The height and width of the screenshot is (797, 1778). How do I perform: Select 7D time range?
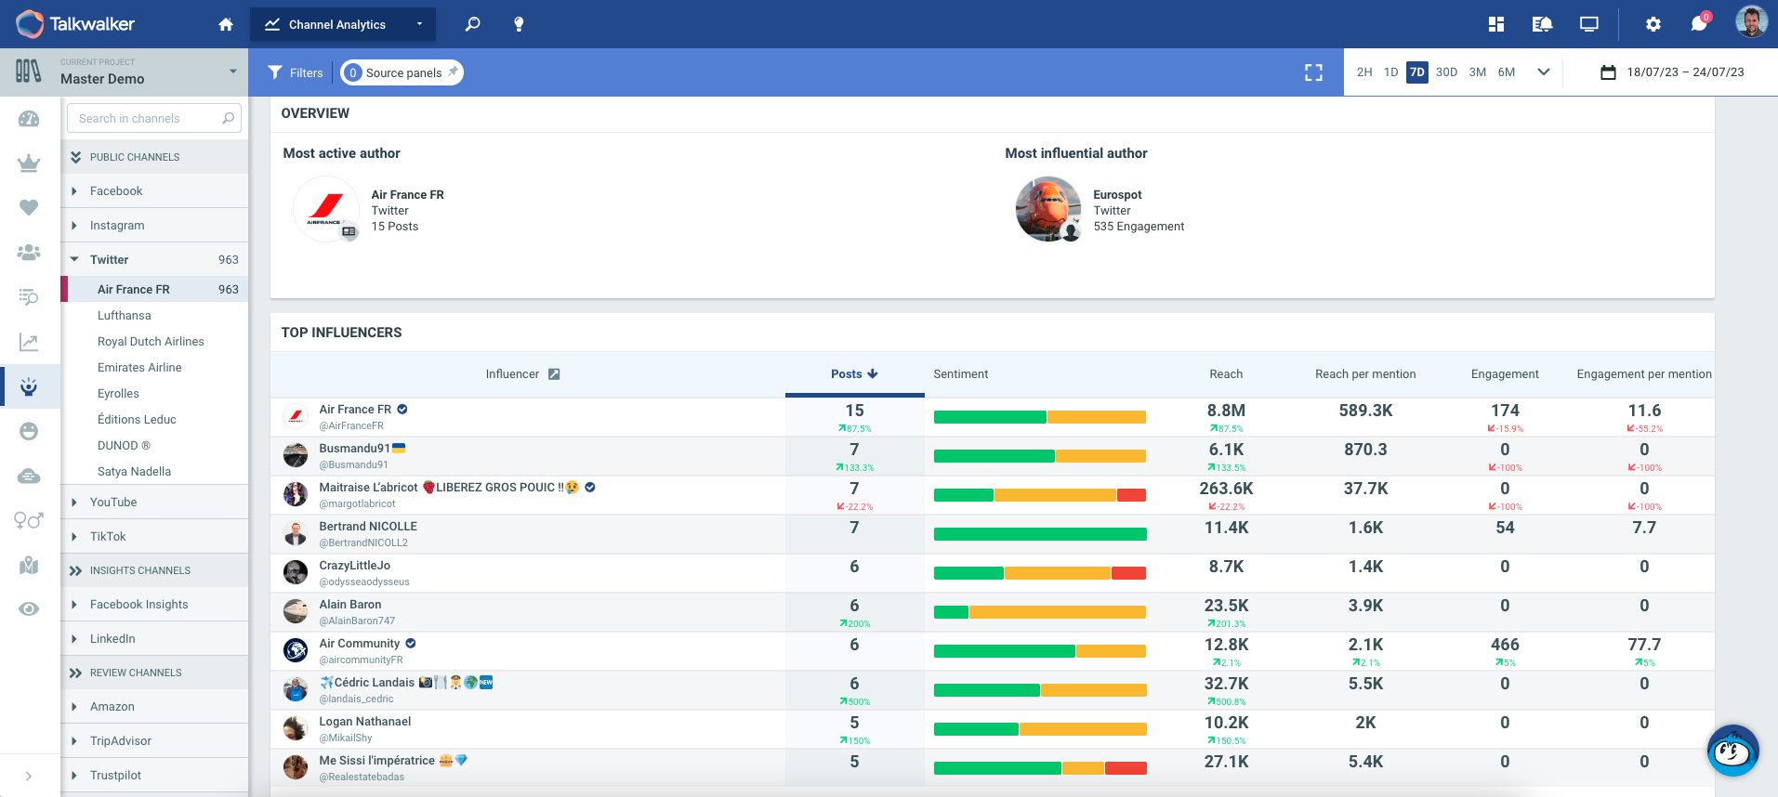(x=1417, y=72)
